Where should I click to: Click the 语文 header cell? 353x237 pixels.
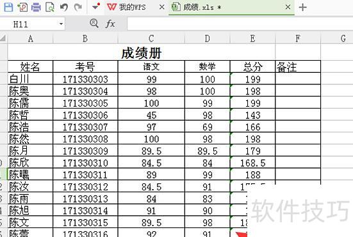click(x=151, y=66)
